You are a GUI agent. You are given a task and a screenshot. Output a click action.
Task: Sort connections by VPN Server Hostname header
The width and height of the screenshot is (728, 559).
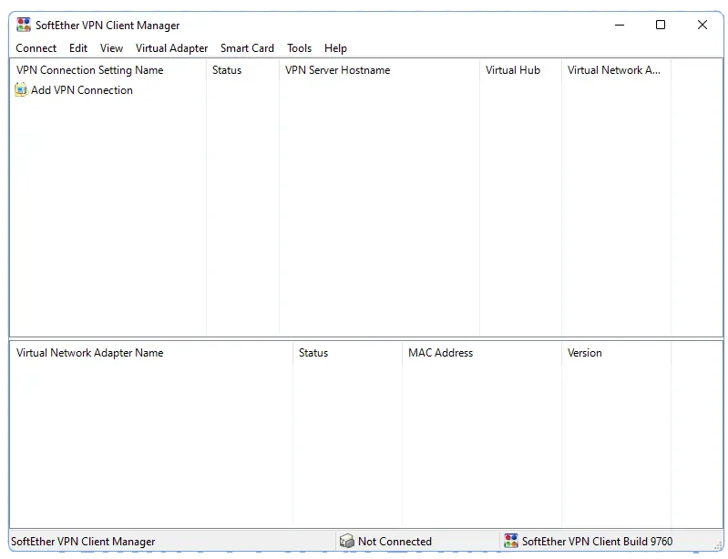click(337, 70)
